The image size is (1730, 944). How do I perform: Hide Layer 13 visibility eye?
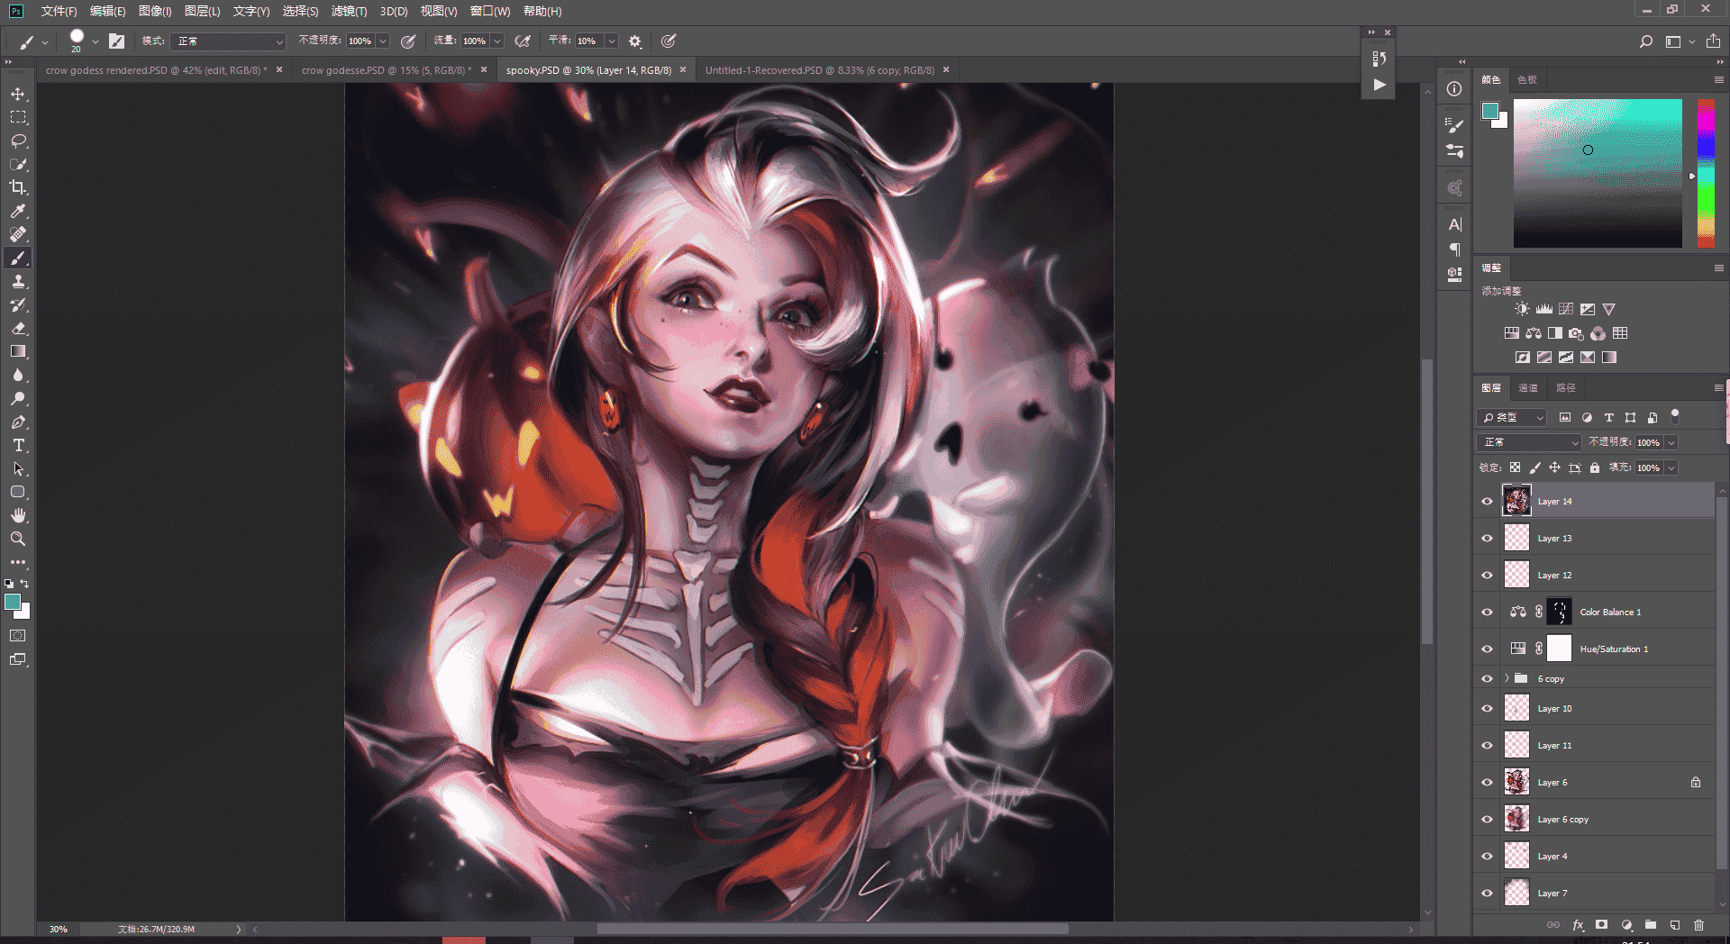tap(1487, 538)
